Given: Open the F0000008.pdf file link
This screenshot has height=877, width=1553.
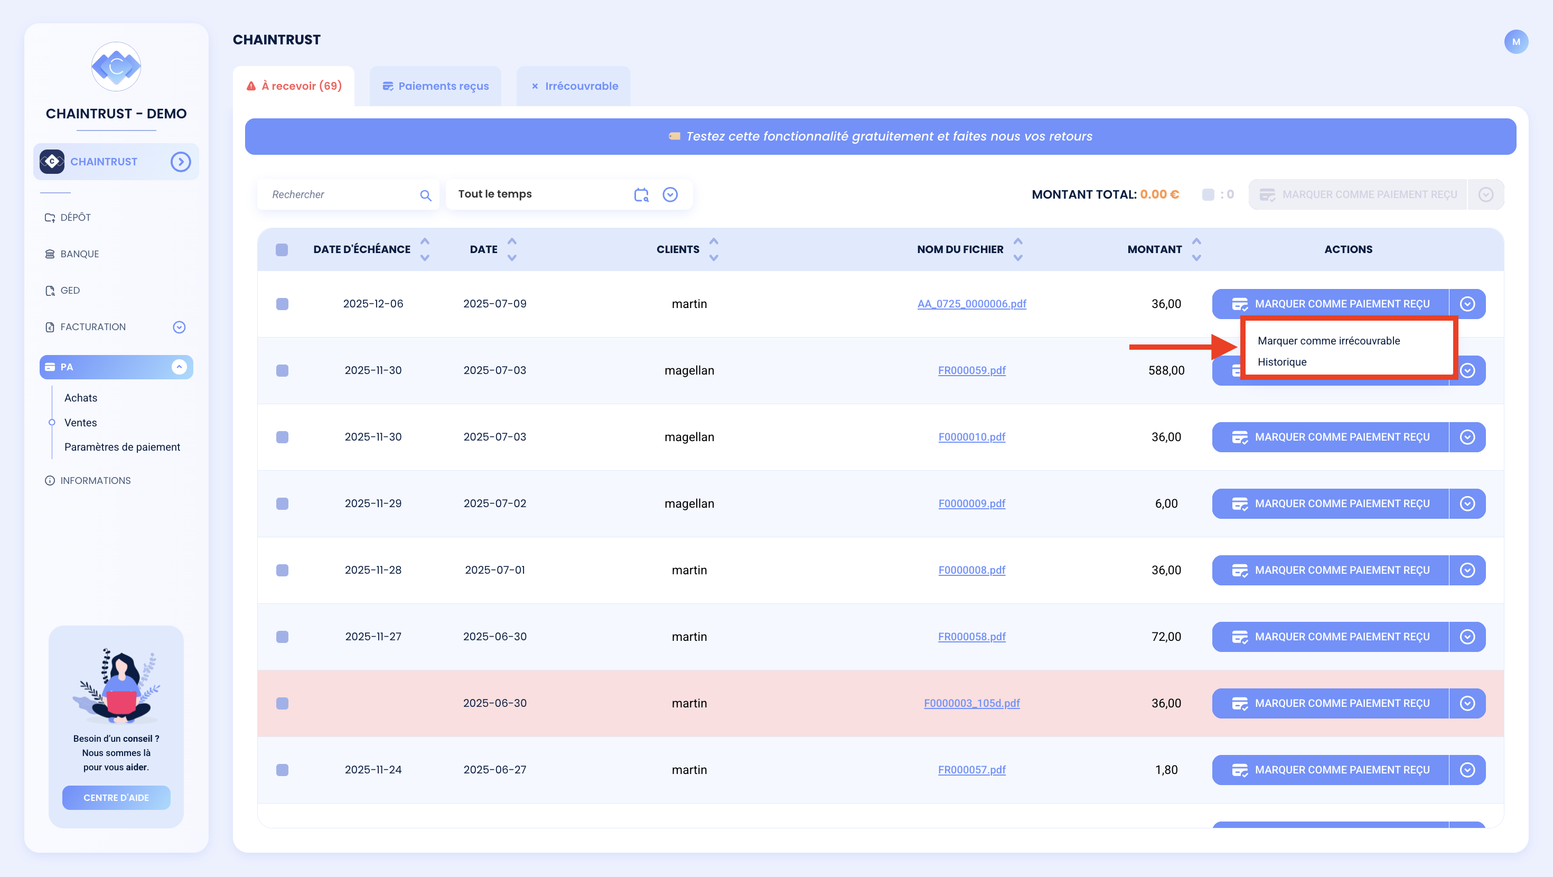Looking at the screenshot, I should [x=971, y=570].
